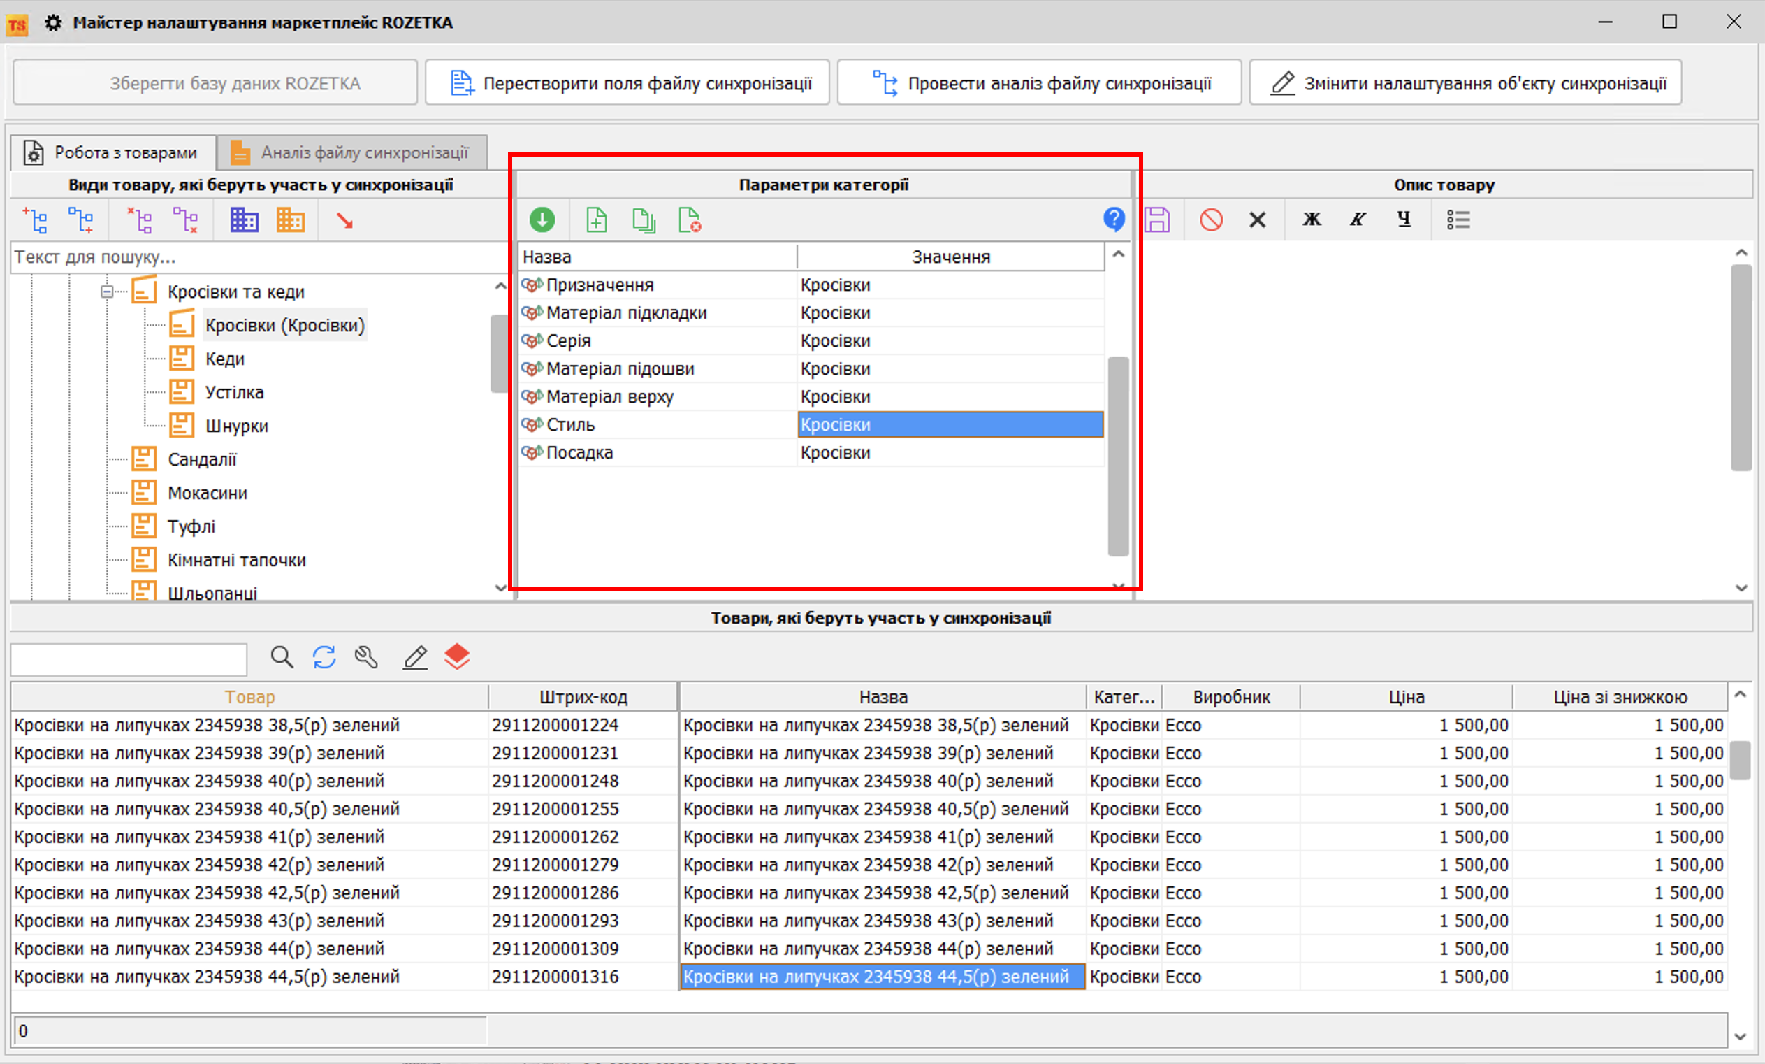Select the Сандалії tree item

pos(202,460)
